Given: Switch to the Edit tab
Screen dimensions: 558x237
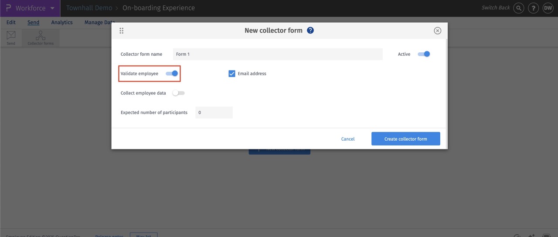Looking at the screenshot, I should pos(11,22).
